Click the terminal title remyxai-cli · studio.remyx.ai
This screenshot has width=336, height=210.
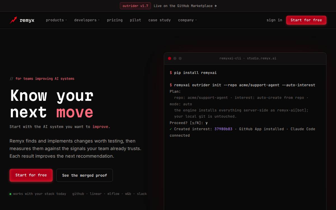point(248,59)
